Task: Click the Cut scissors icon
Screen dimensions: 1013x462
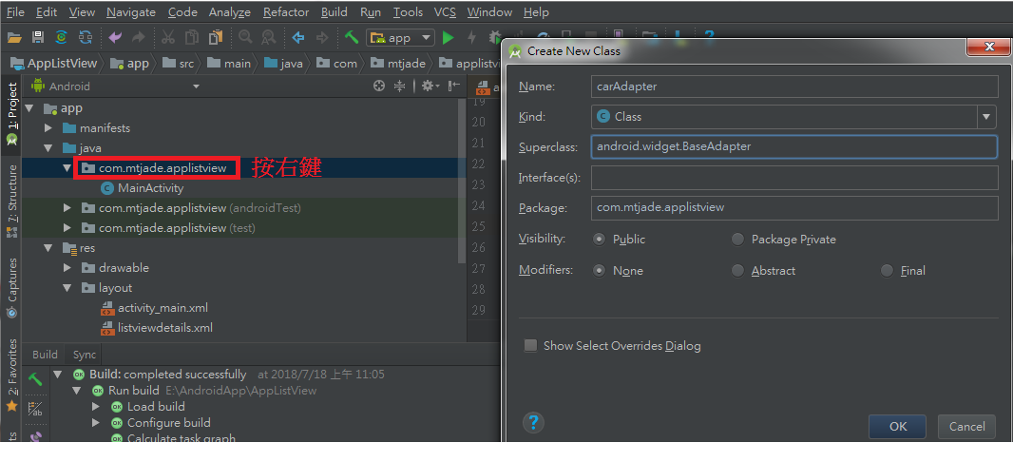Action: (x=168, y=37)
